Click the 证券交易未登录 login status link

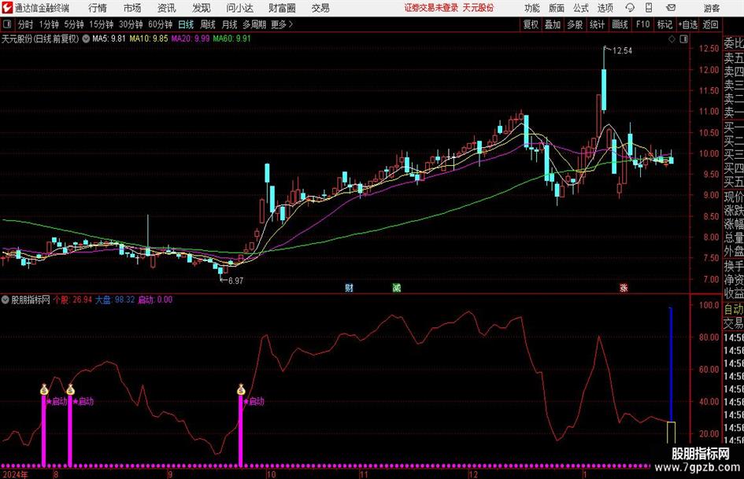[431, 8]
